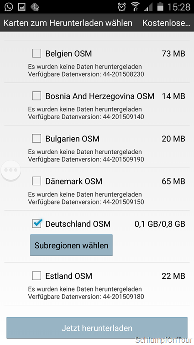194x345 pixels.
Task: Open Subregionen wählen for Deutschland
Action: point(71,245)
